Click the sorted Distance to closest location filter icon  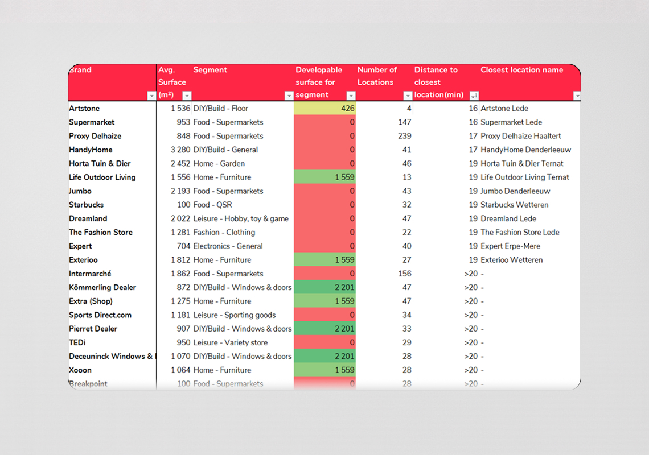tap(474, 96)
